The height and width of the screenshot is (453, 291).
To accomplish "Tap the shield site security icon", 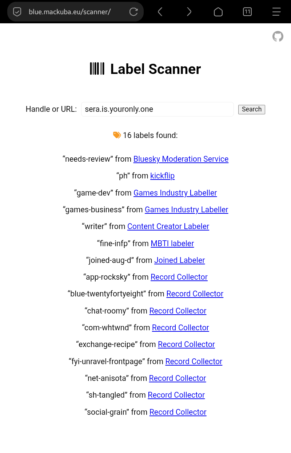I will click(x=17, y=12).
